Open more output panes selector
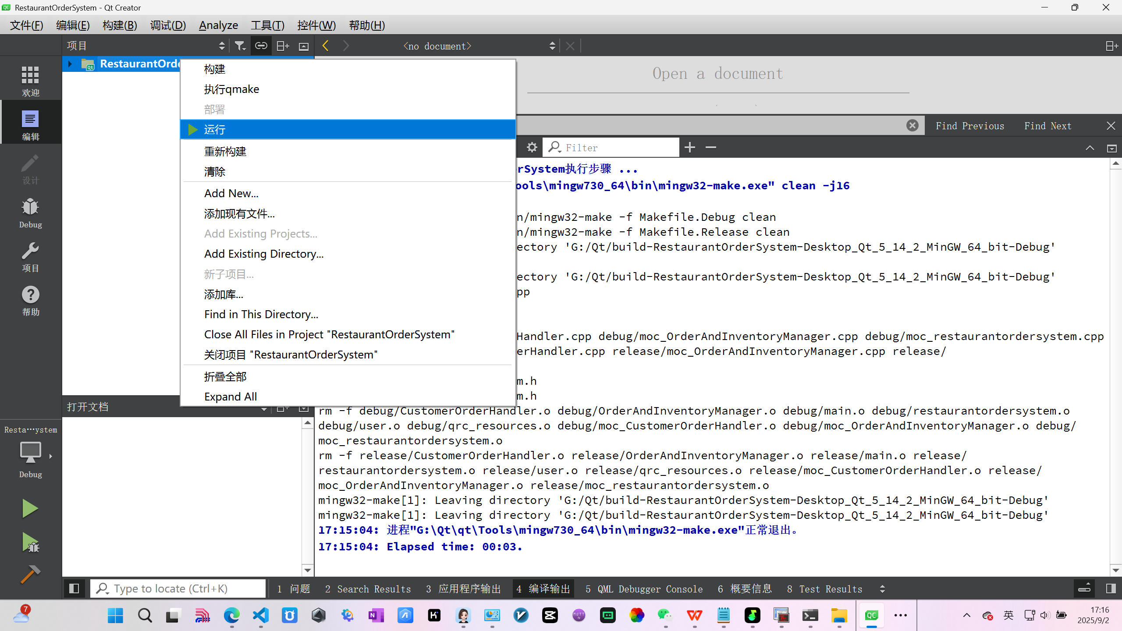1122x631 pixels. [882, 589]
